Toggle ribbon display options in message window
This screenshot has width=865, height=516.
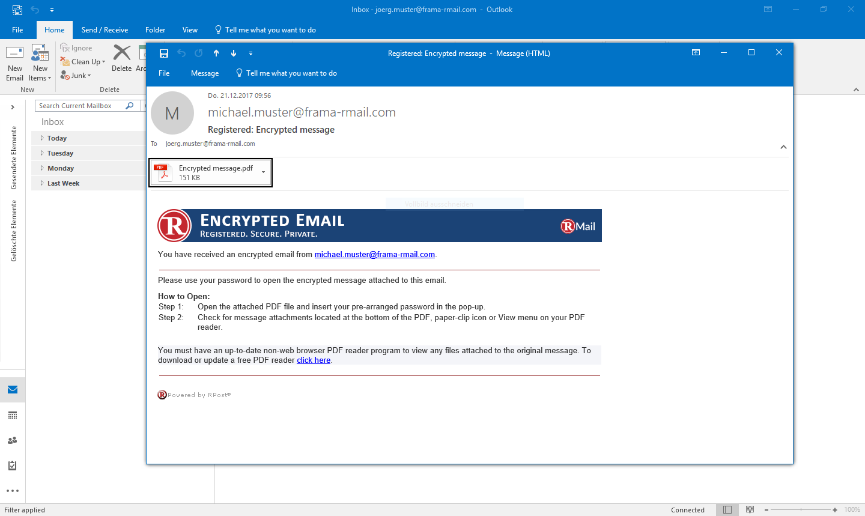(x=696, y=53)
